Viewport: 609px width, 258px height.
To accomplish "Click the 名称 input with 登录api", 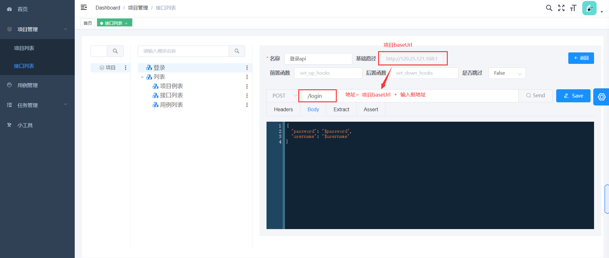I will pos(318,59).
